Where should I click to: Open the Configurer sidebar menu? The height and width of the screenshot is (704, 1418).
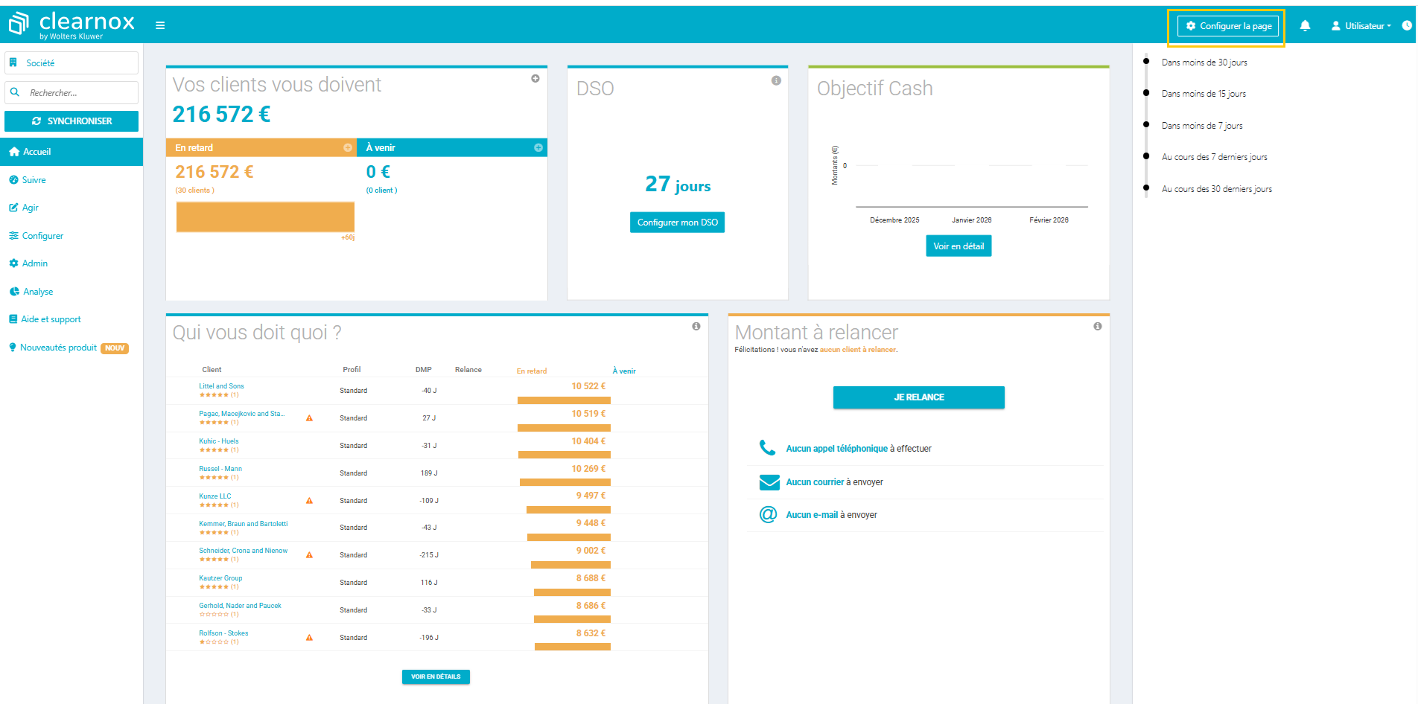point(36,236)
